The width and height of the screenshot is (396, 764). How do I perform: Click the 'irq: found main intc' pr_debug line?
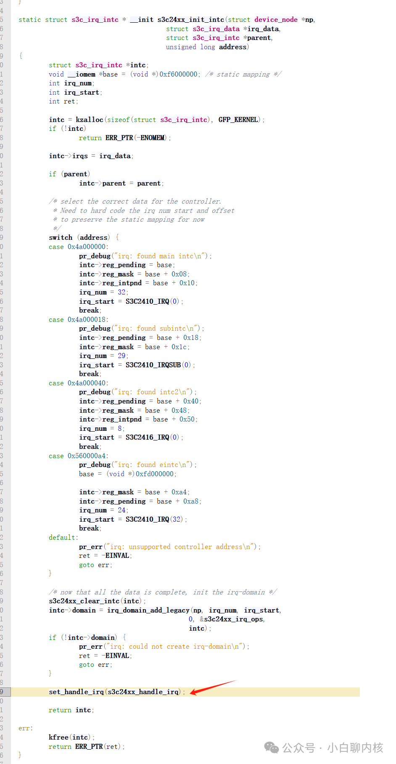click(x=145, y=256)
